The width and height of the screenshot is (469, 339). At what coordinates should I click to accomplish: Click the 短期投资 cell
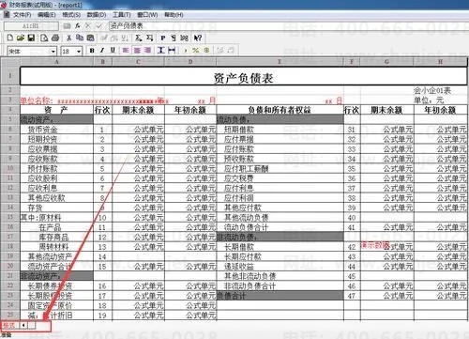point(56,139)
